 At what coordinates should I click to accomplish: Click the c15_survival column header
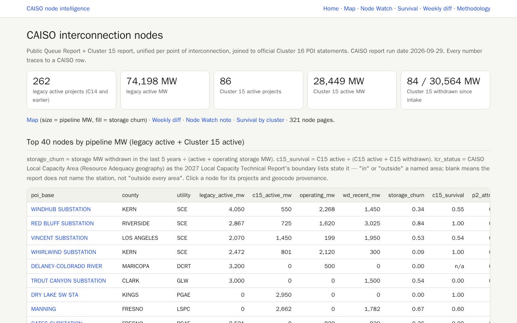448,195
